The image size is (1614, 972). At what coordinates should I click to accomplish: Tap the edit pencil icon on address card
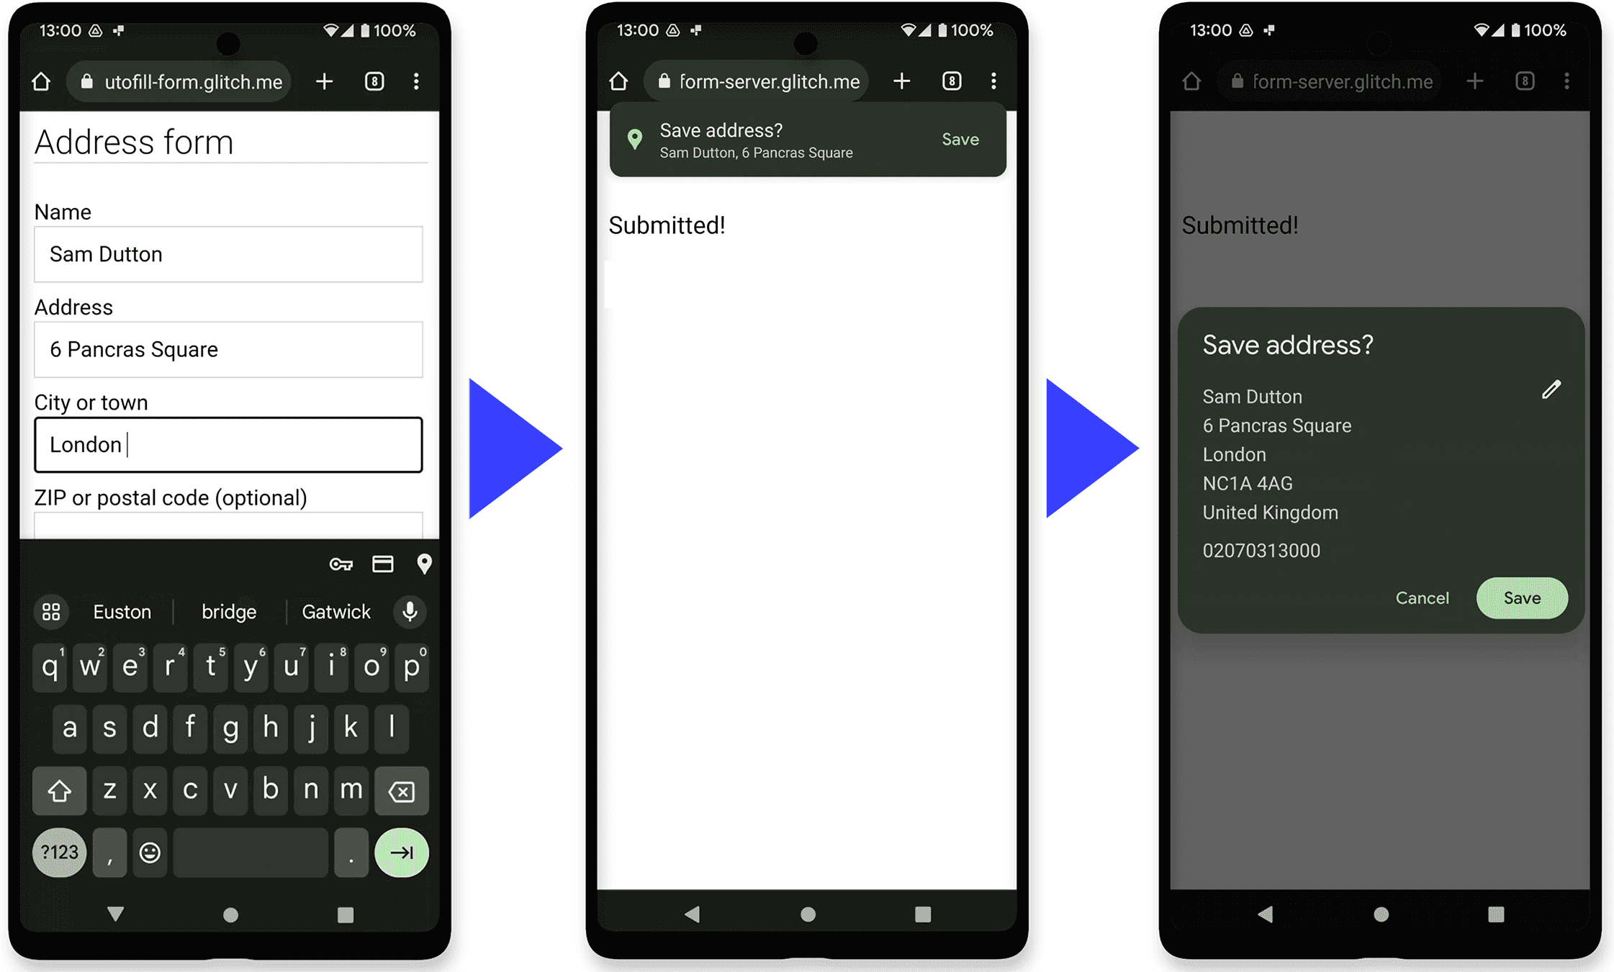(1551, 391)
